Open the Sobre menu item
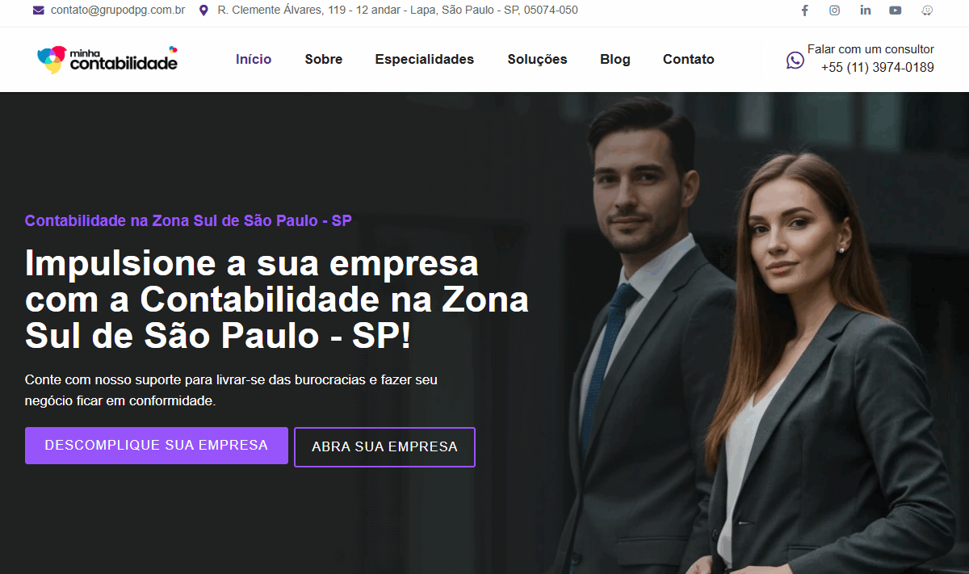969x574 pixels. pos(324,59)
